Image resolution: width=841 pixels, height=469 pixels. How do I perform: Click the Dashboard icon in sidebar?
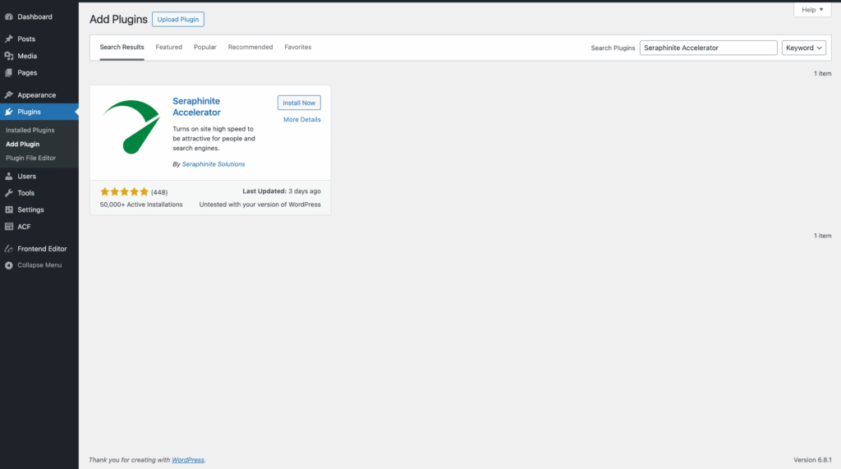[x=9, y=16]
